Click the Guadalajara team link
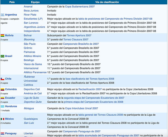 [x=31, y=119]
